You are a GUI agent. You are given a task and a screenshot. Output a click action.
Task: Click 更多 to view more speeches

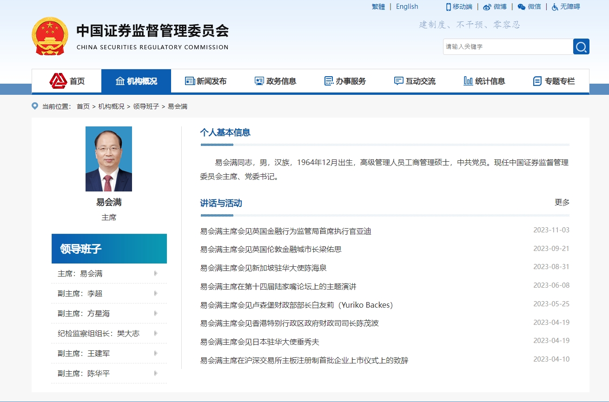pos(562,203)
